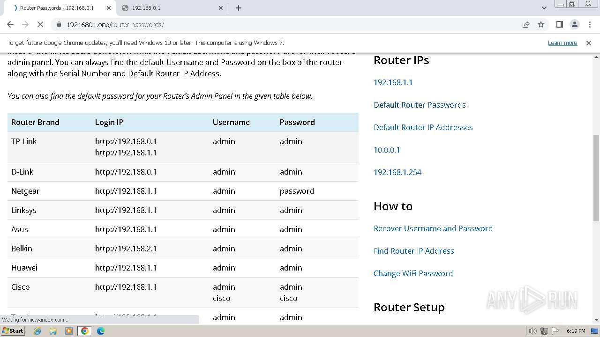Open the 192.168.1.1 sidebar link
The image size is (600, 337).
(x=393, y=82)
